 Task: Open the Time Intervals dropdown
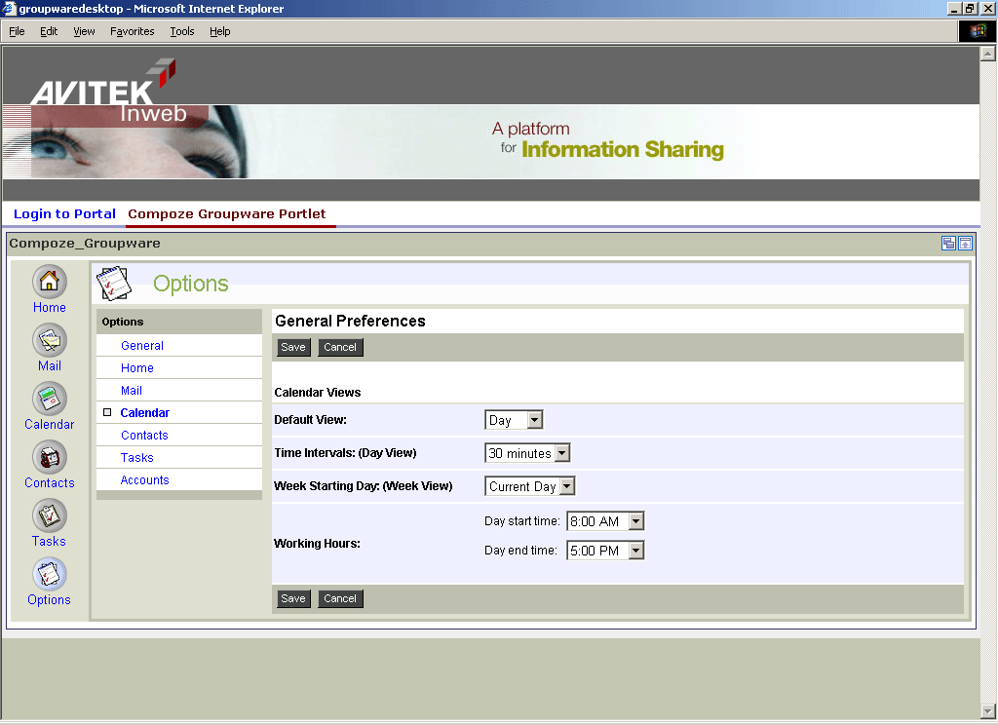point(561,453)
